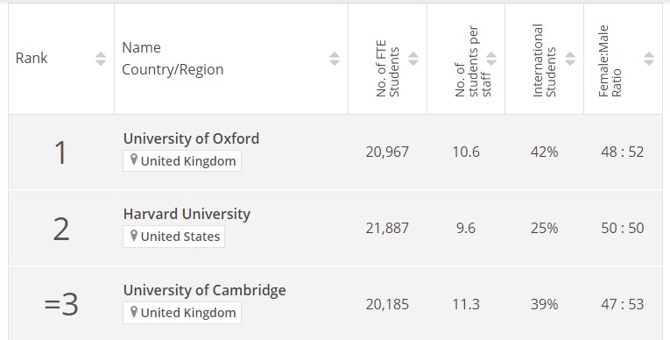Sort by Female:Male Ratio arrows

click(649, 59)
